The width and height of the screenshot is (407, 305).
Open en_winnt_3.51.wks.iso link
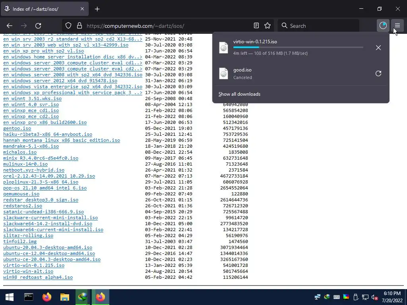point(32,99)
